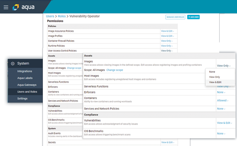Click the Manage User Roles button
This screenshot has height=146, width=237.
coord(175,17)
